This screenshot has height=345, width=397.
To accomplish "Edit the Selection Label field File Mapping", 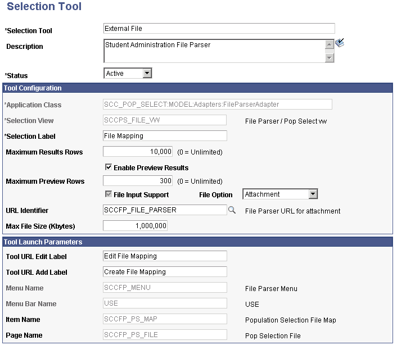I will coord(165,135).
